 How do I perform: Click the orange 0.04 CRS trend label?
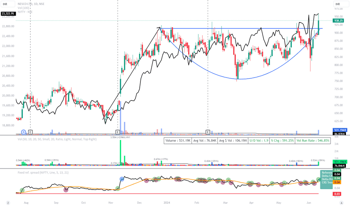coord(337,182)
